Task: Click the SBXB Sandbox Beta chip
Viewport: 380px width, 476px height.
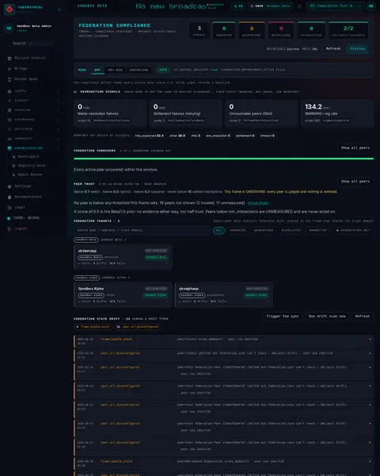Action: 270,6
